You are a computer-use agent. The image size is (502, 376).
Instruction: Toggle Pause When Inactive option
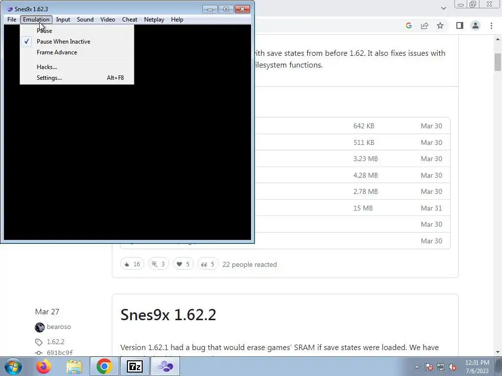click(77, 42)
